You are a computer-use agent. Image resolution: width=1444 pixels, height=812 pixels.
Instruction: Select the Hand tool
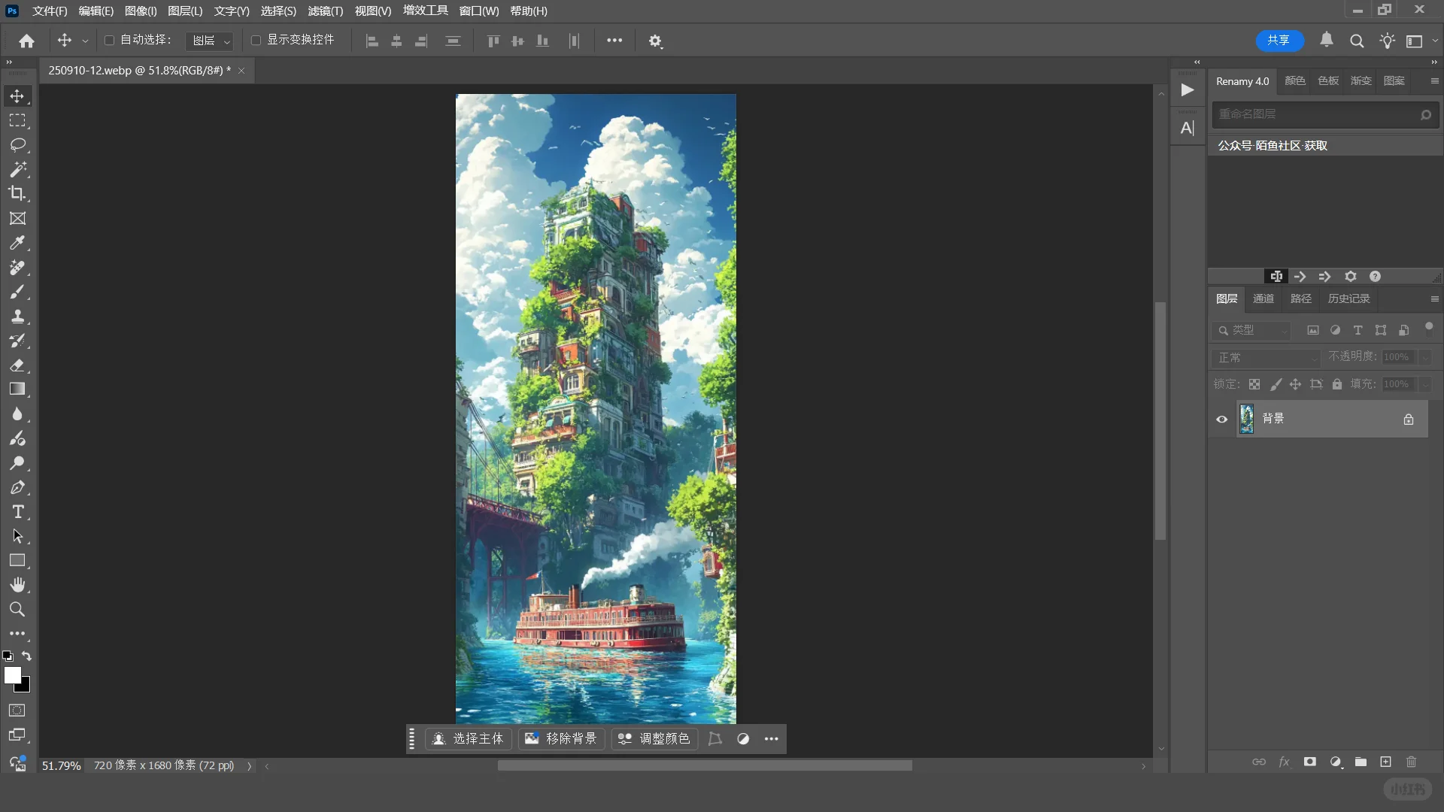[x=17, y=585]
